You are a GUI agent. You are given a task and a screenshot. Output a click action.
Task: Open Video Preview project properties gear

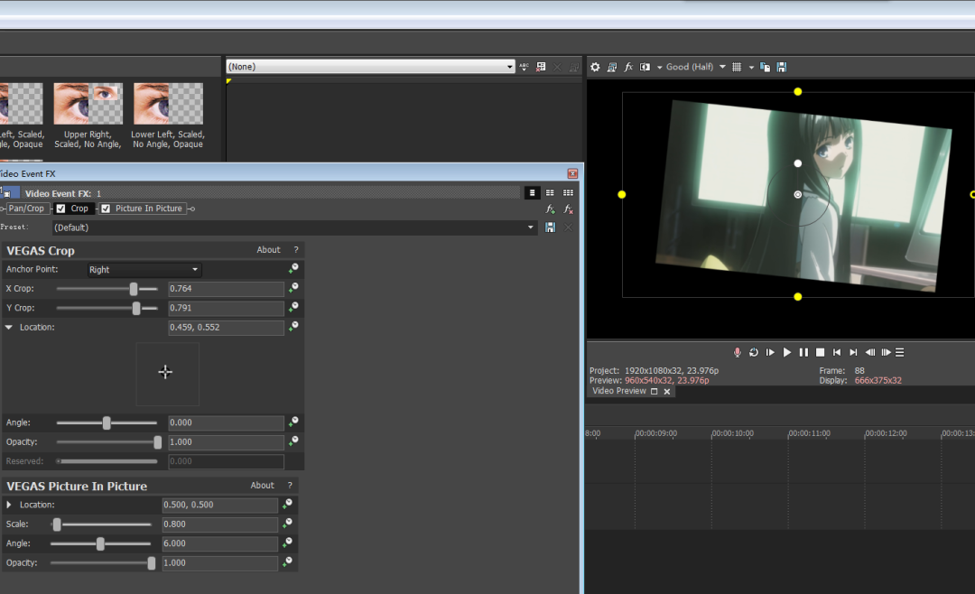coord(595,67)
